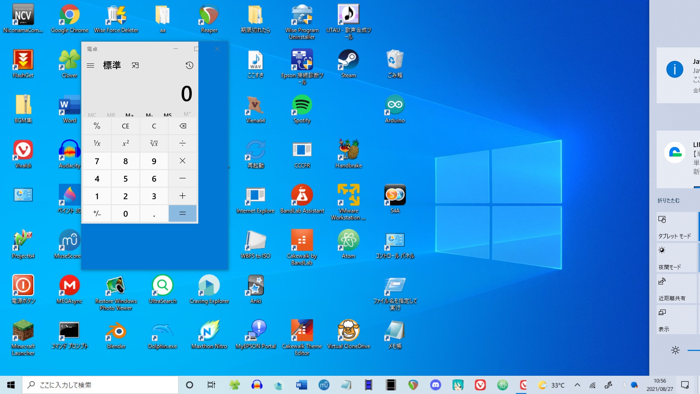This screenshot has height=394, width=700.
Task: Click the CE key in calculator
Action: click(x=125, y=126)
